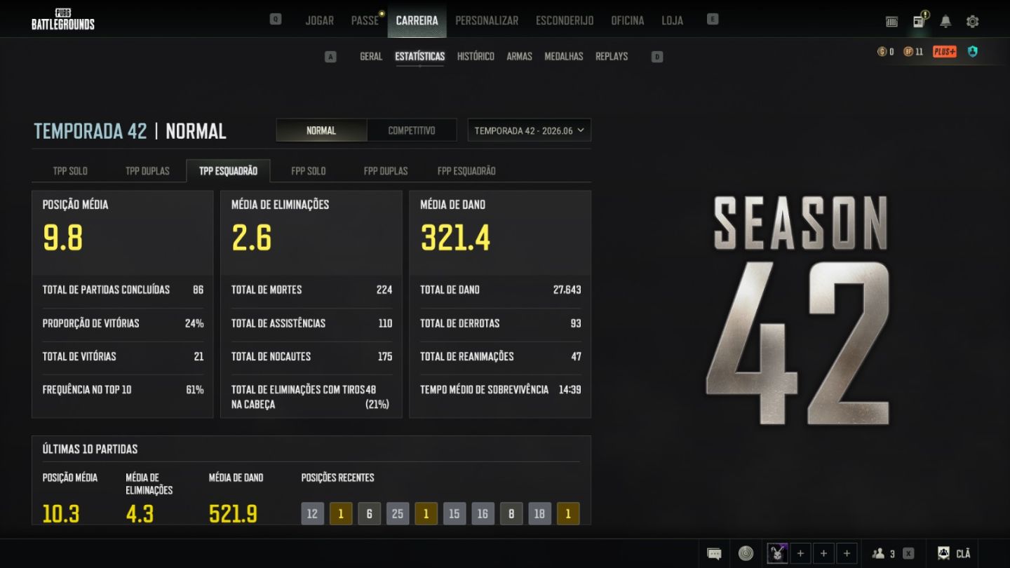Switch to the Armas sub-tab

pyautogui.click(x=520, y=56)
